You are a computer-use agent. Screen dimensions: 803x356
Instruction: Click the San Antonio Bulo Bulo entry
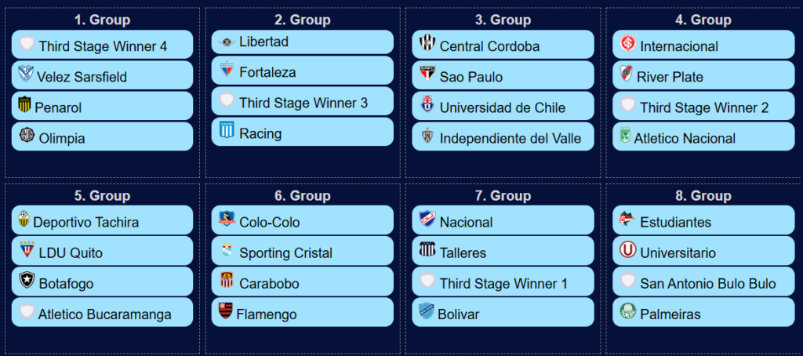703,282
